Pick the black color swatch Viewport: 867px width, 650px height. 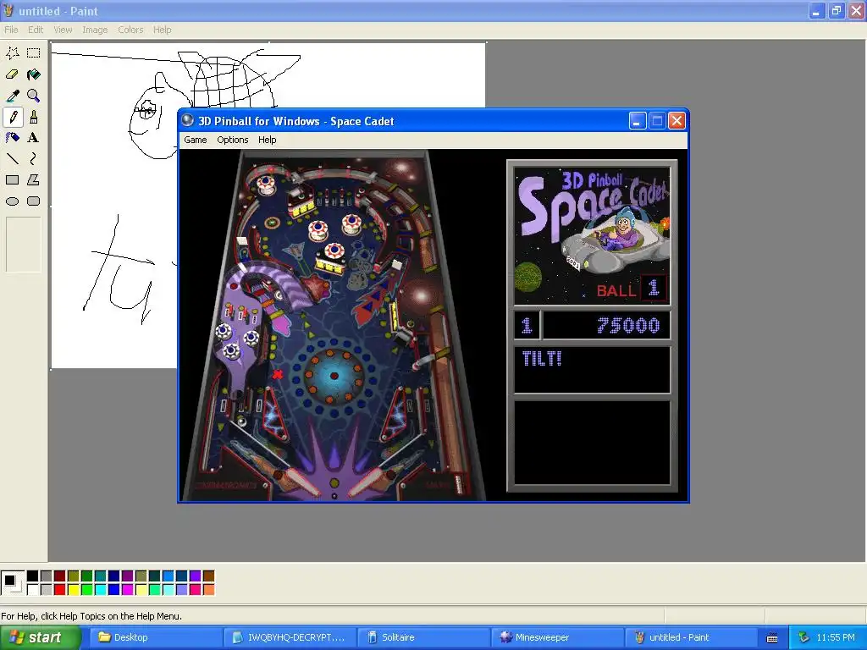pyautogui.click(x=33, y=576)
